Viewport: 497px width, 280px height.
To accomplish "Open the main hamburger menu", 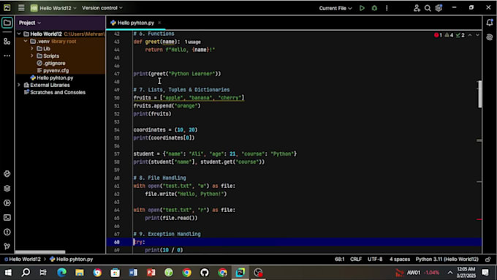I will click(21, 8).
